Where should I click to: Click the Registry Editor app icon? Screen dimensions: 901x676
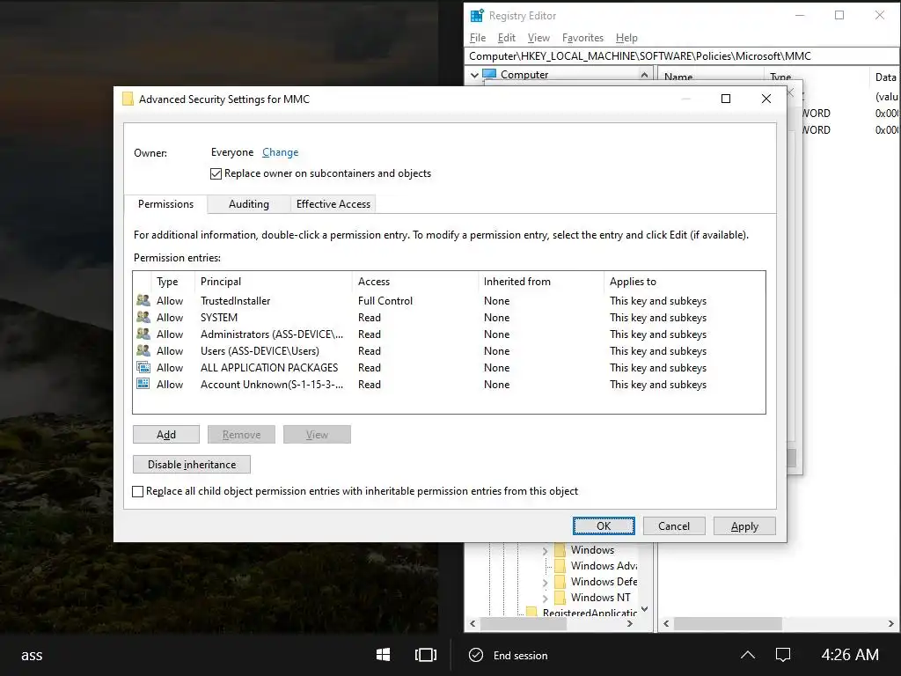pos(477,16)
